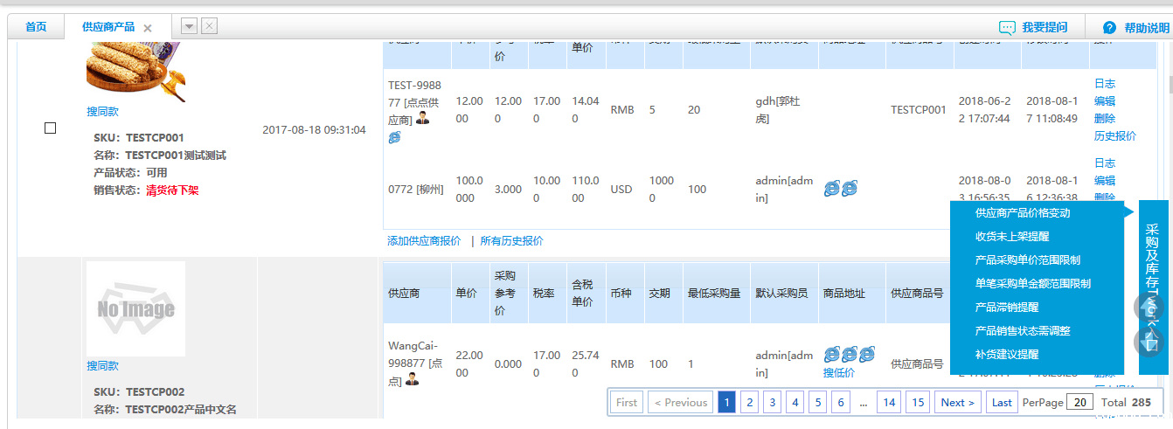
Task: Open the IE link icon under TEST-998877
Action: (394, 137)
